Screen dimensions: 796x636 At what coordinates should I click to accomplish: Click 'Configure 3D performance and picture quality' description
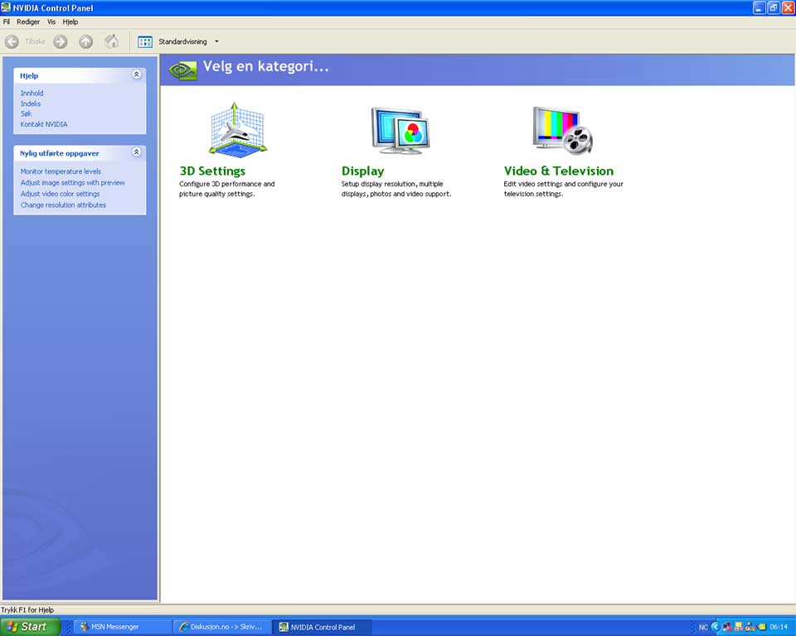tap(227, 189)
